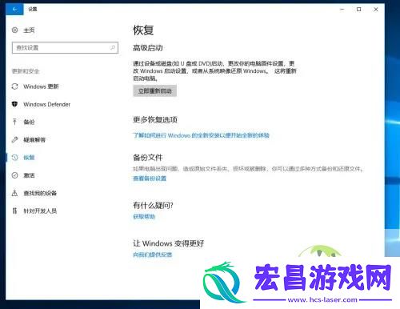This screenshot has width=400, height=309.
Task: Click 向我们提供反馈 link
Action: click(x=153, y=255)
